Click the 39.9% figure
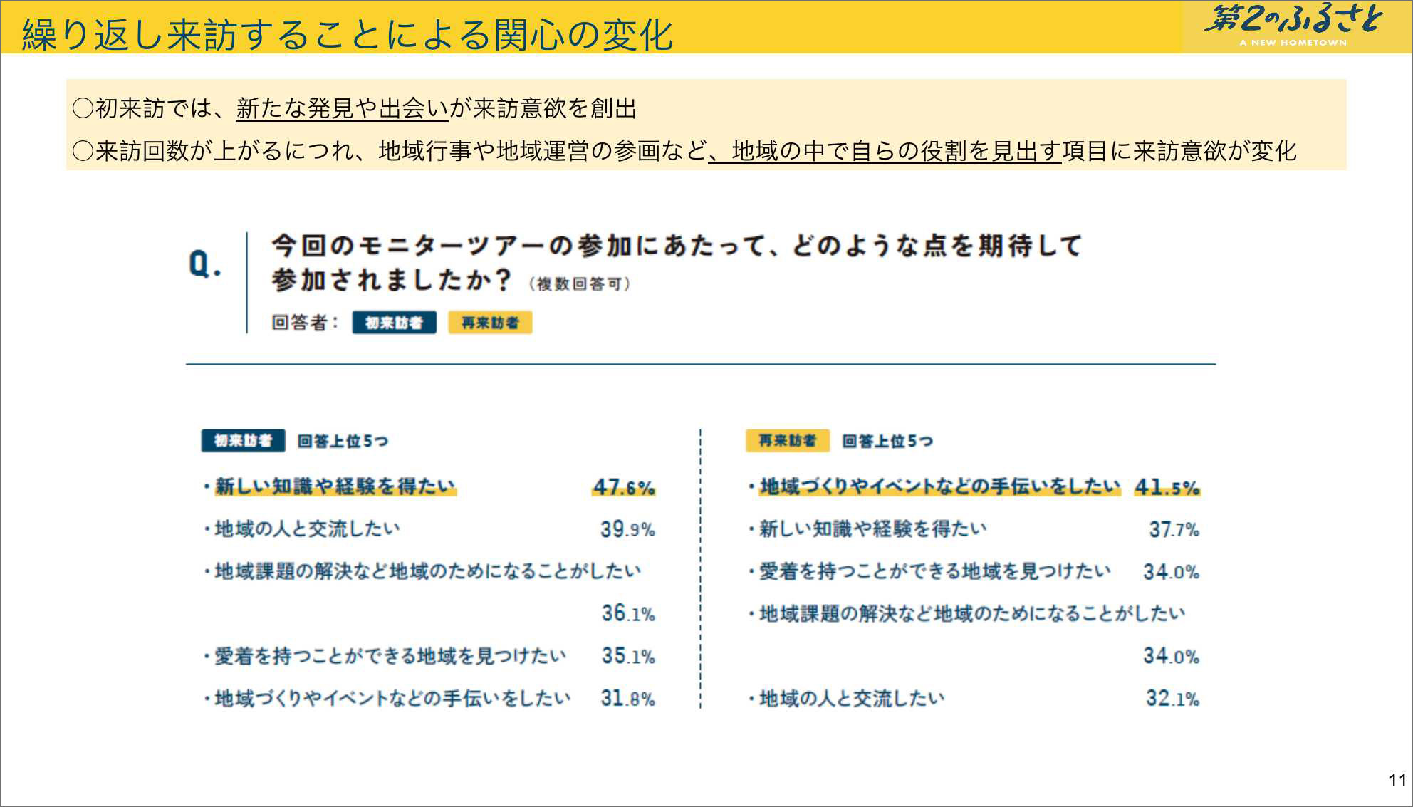Image resolution: width=1413 pixels, height=807 pixels. pyautogui.click(x=627, y=529)
